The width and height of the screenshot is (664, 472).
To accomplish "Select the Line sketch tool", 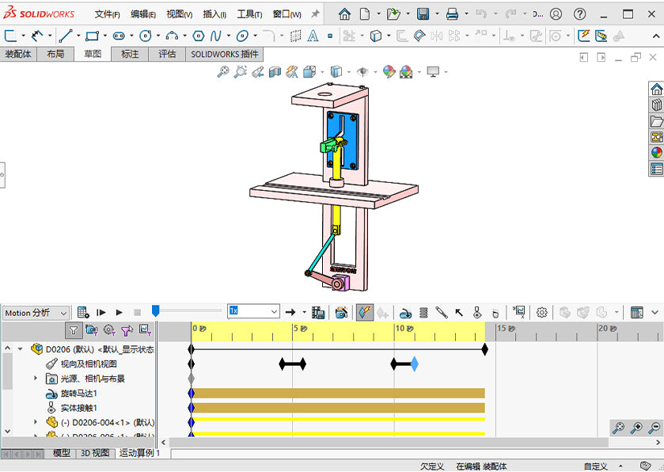I will (x=65, y=36).
